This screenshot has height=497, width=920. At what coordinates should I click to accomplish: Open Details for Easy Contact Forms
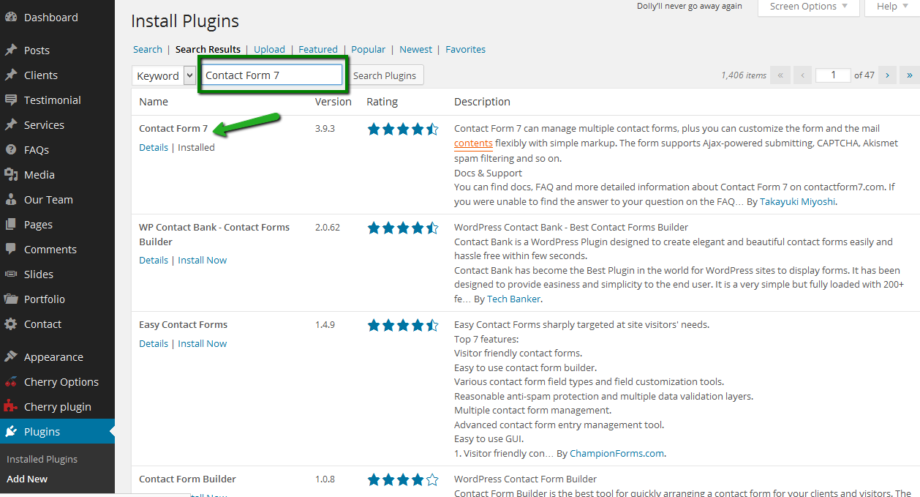point(154,344)
